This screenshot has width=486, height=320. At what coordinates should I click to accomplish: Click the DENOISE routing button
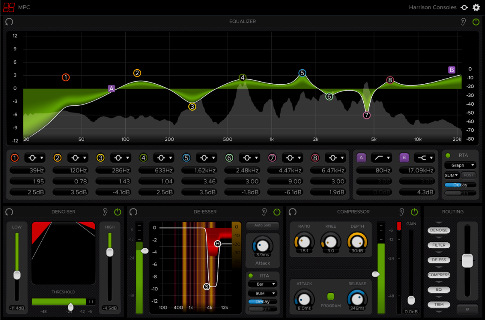[x=439, y=230]
